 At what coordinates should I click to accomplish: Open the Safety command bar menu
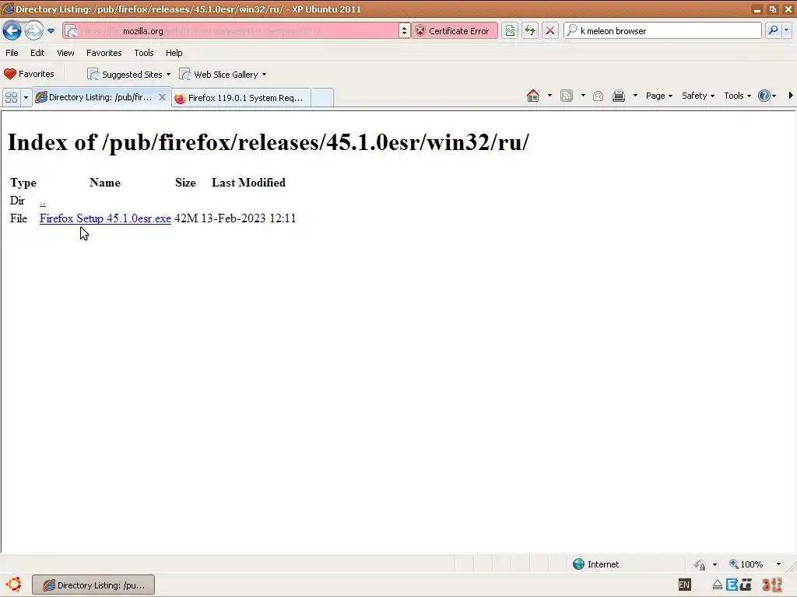tap(698, 96)
